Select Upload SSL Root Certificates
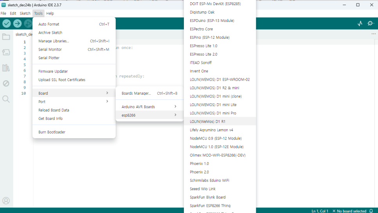 point(74,80)
